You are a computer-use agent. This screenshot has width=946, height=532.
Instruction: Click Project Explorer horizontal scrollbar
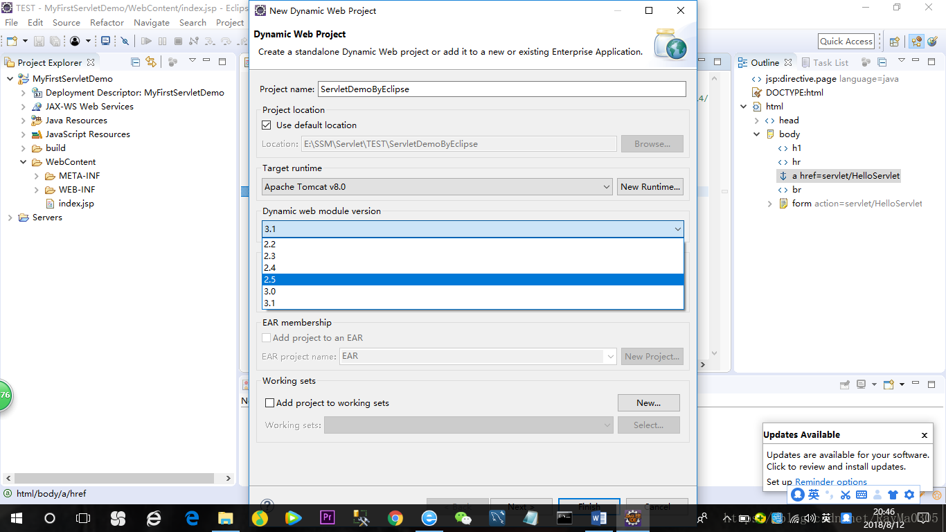click(x=114, y=479)
